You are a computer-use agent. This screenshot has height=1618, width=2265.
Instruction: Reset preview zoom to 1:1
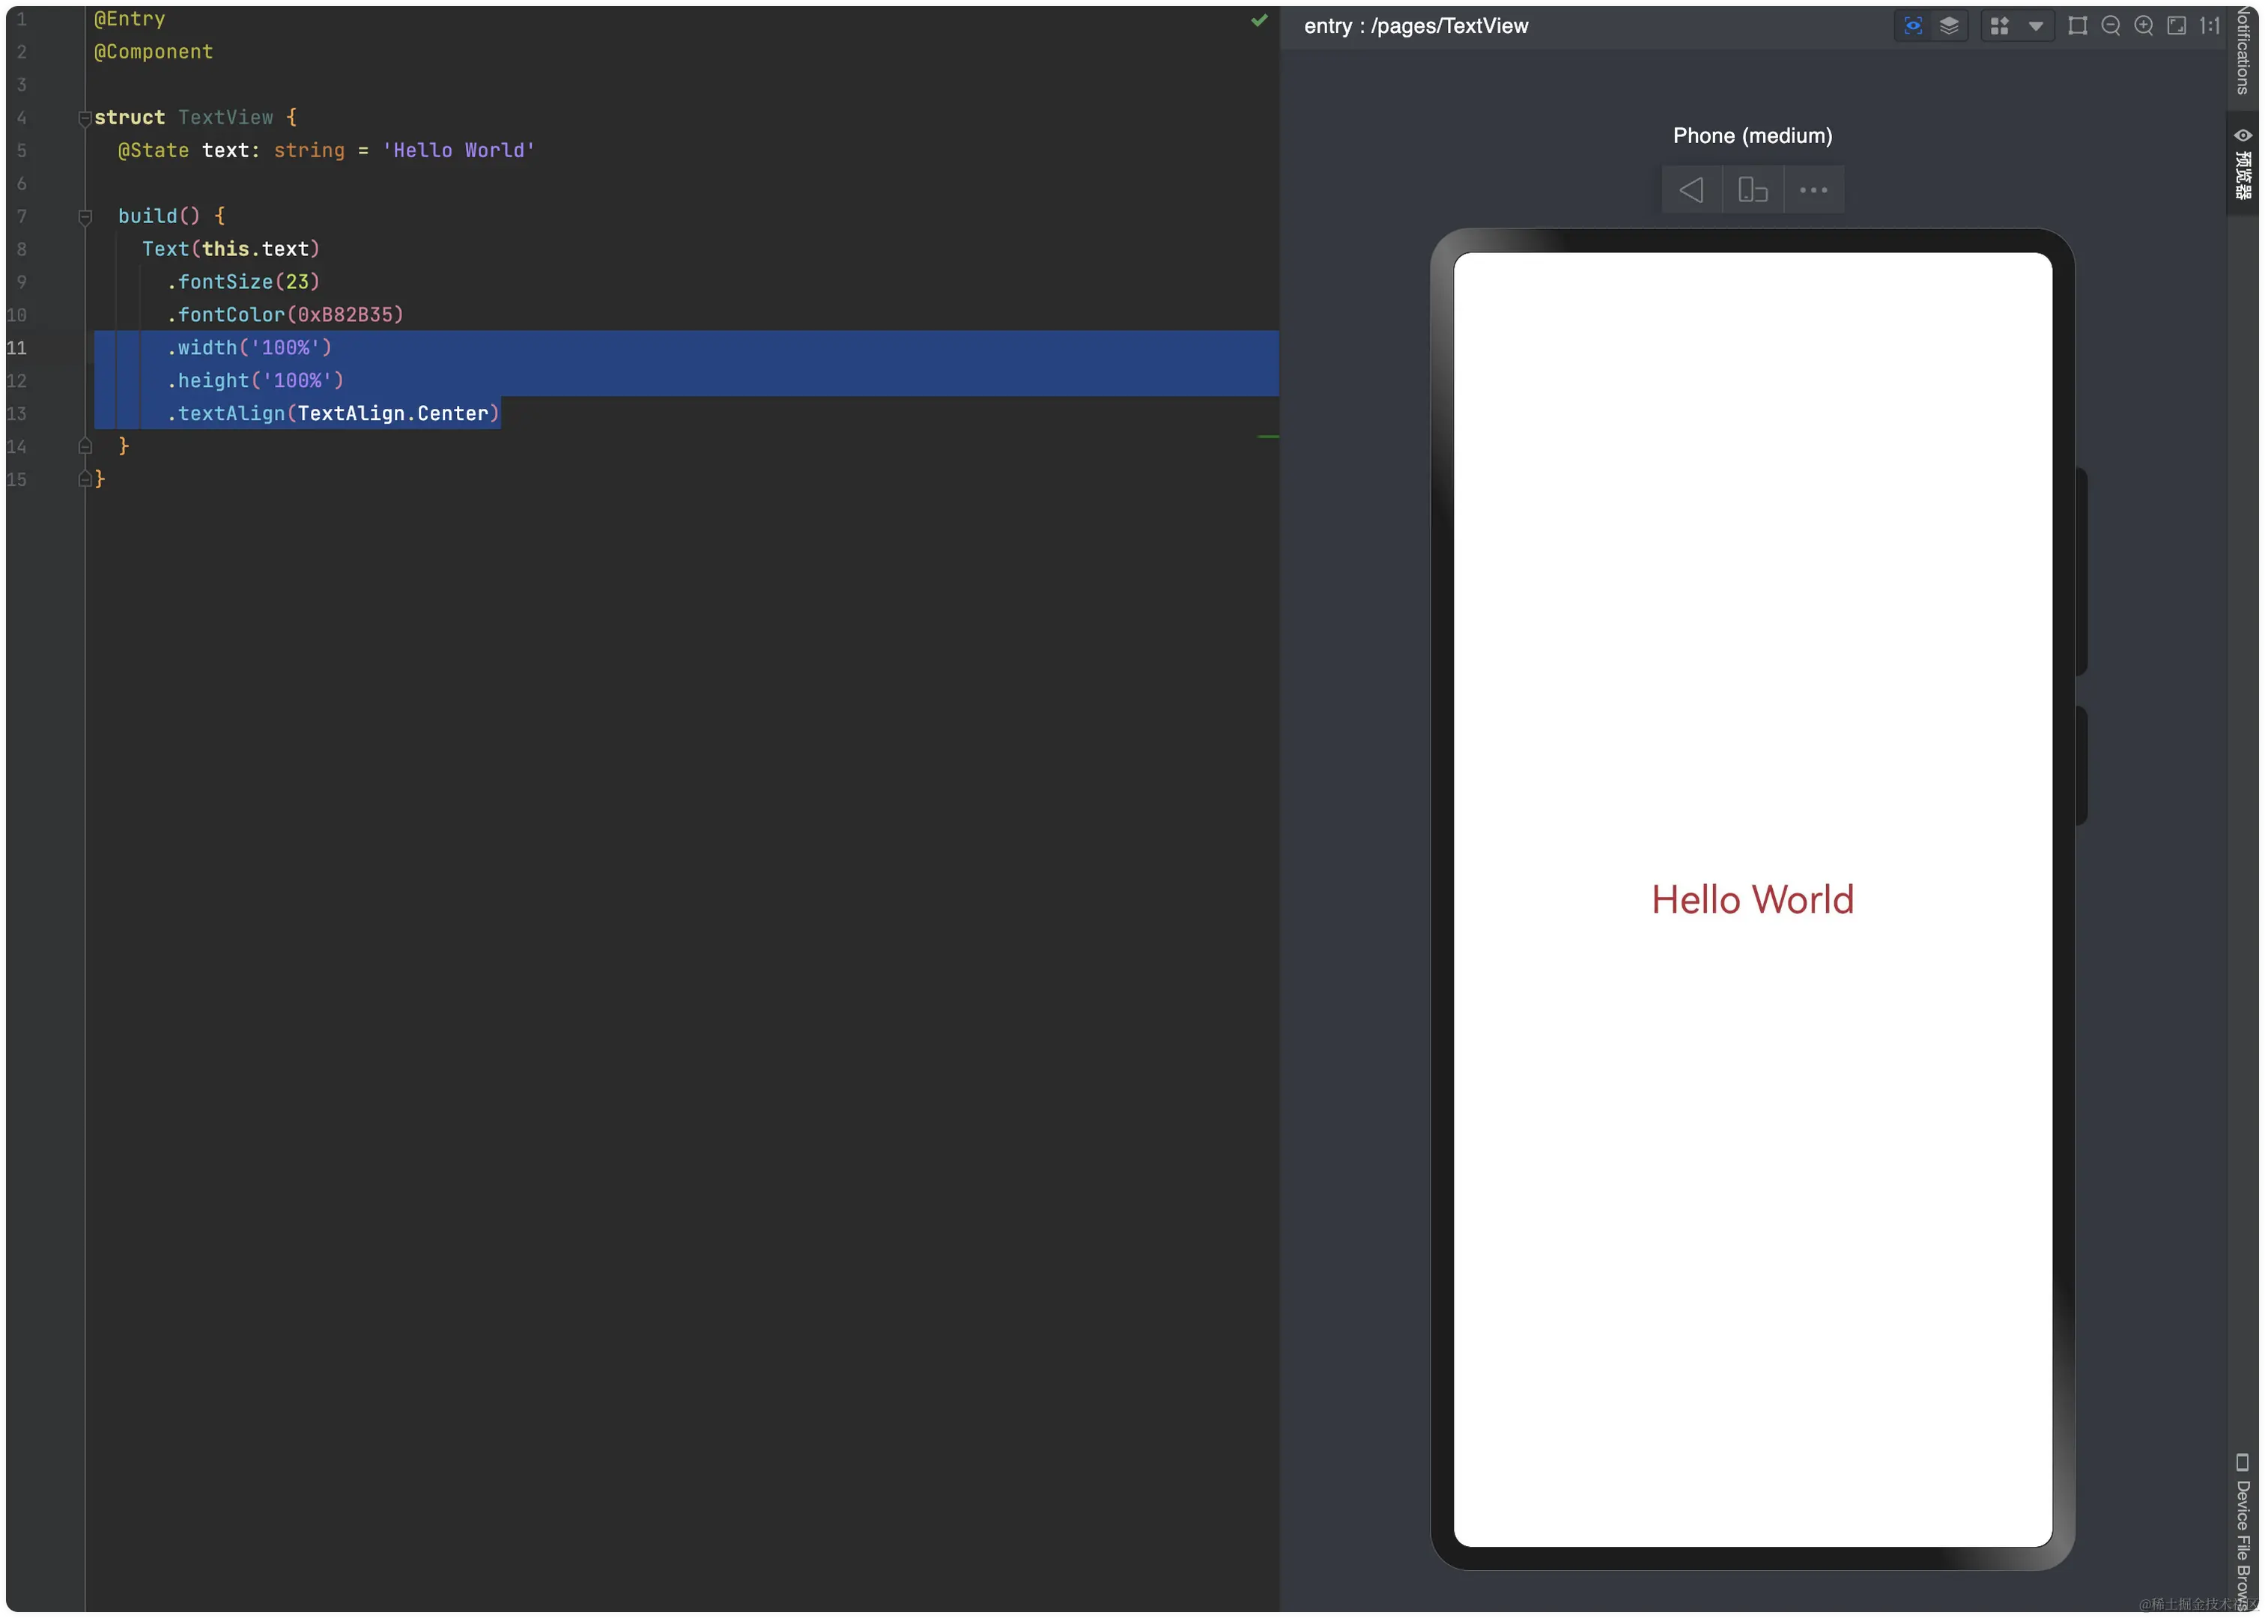pyautogui.click(x=2209, y=26)
